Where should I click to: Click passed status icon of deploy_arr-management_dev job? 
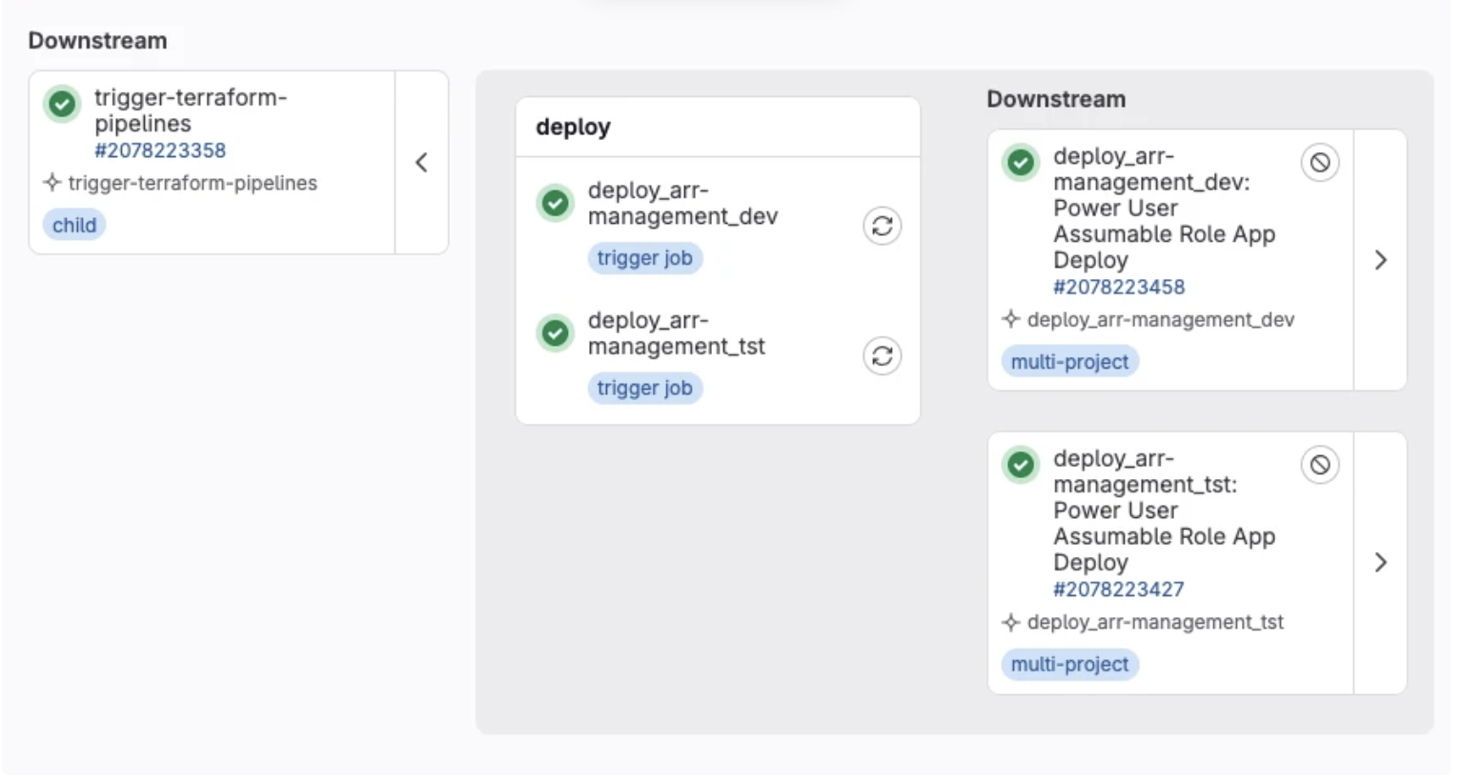[555, 203]
